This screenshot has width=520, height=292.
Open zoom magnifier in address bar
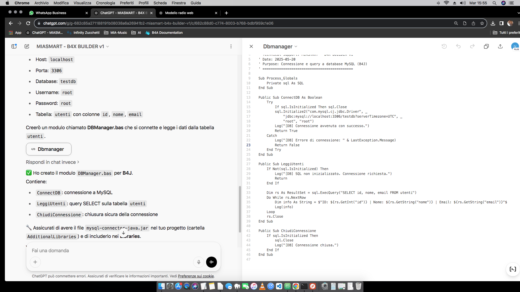456,23
